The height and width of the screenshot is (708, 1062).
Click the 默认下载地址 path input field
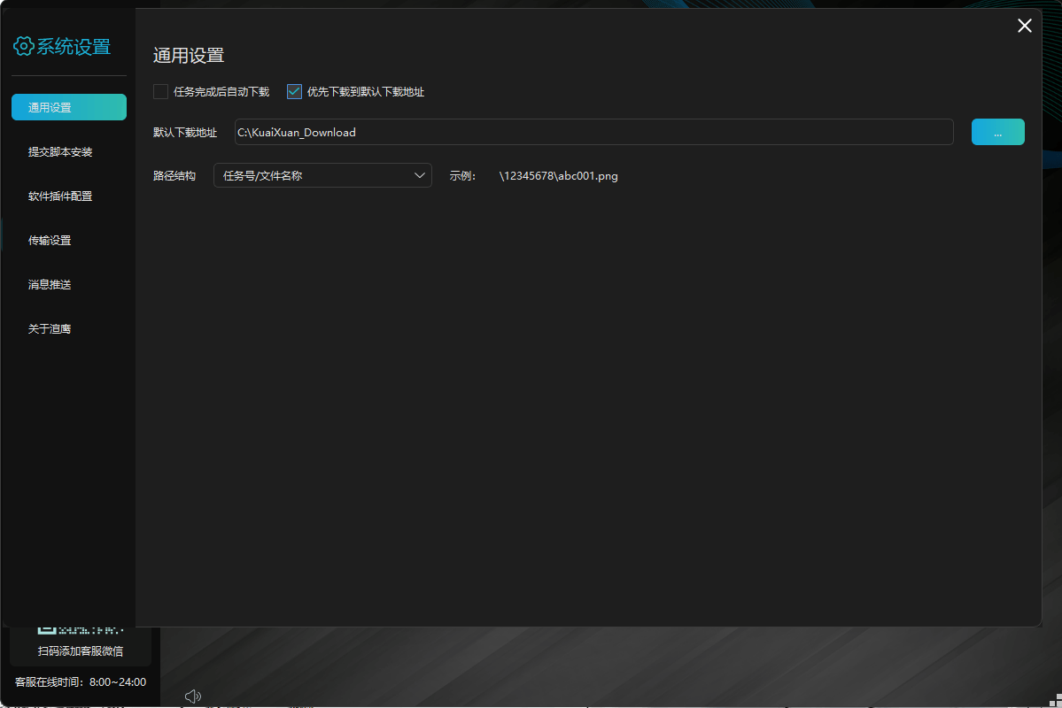coord(593,132)
